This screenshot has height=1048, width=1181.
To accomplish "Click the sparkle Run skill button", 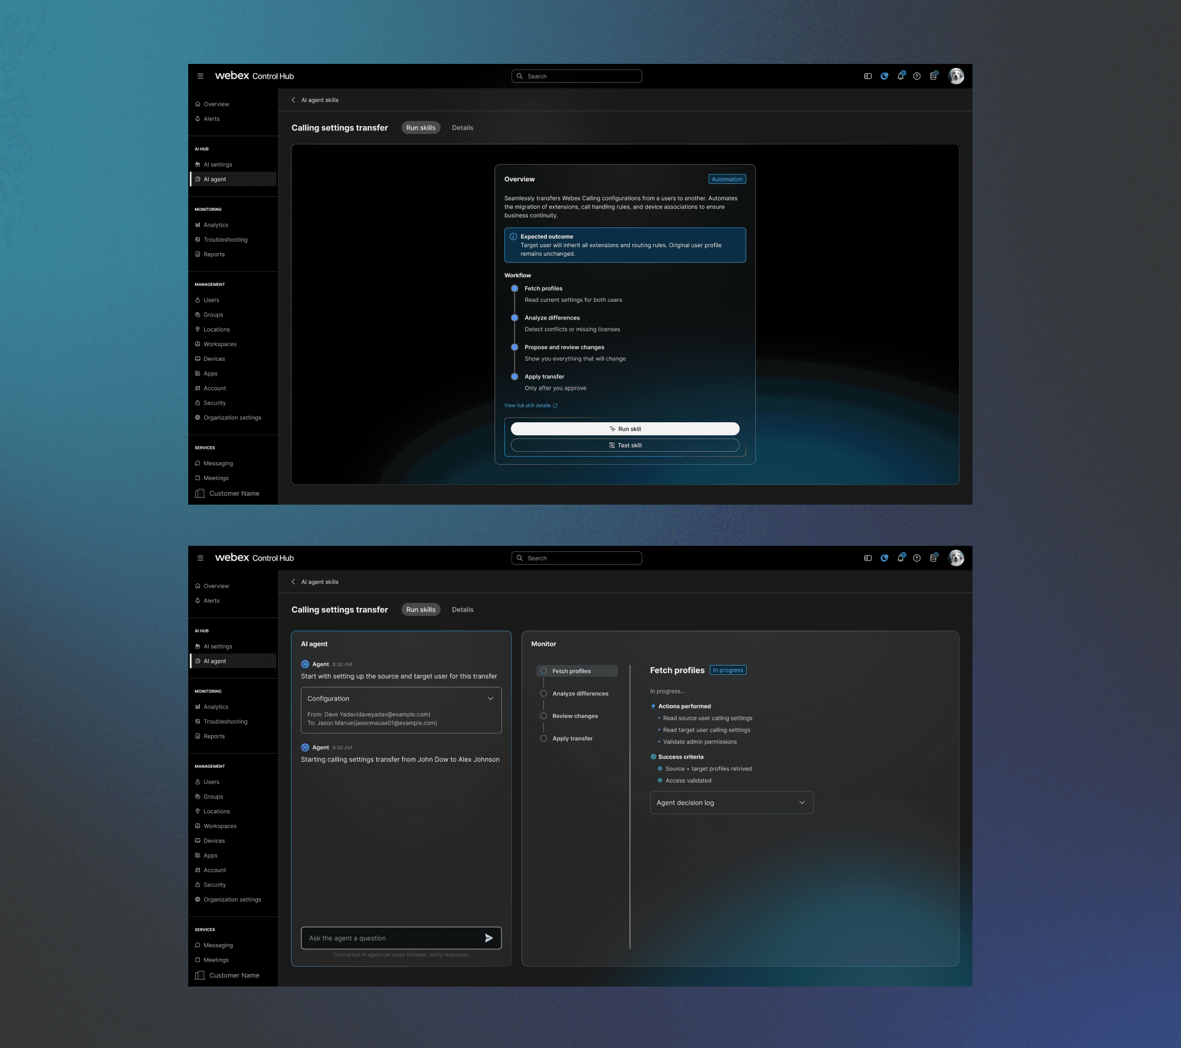I will click(625, 429).
